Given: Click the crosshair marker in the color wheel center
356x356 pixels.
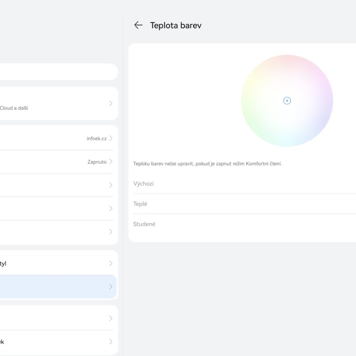Looking at the screenshot, I should (287, 101).
